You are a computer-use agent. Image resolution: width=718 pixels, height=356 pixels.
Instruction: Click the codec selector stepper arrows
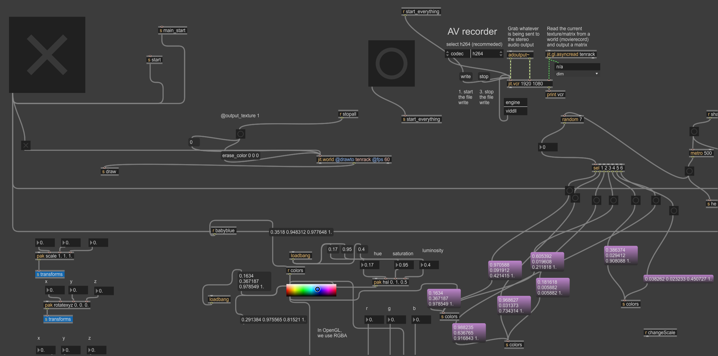(x=448, y=54)
